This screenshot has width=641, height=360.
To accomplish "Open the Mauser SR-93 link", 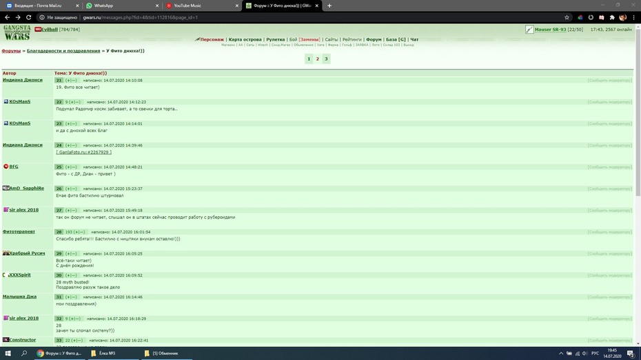I will tap(550, 30).
